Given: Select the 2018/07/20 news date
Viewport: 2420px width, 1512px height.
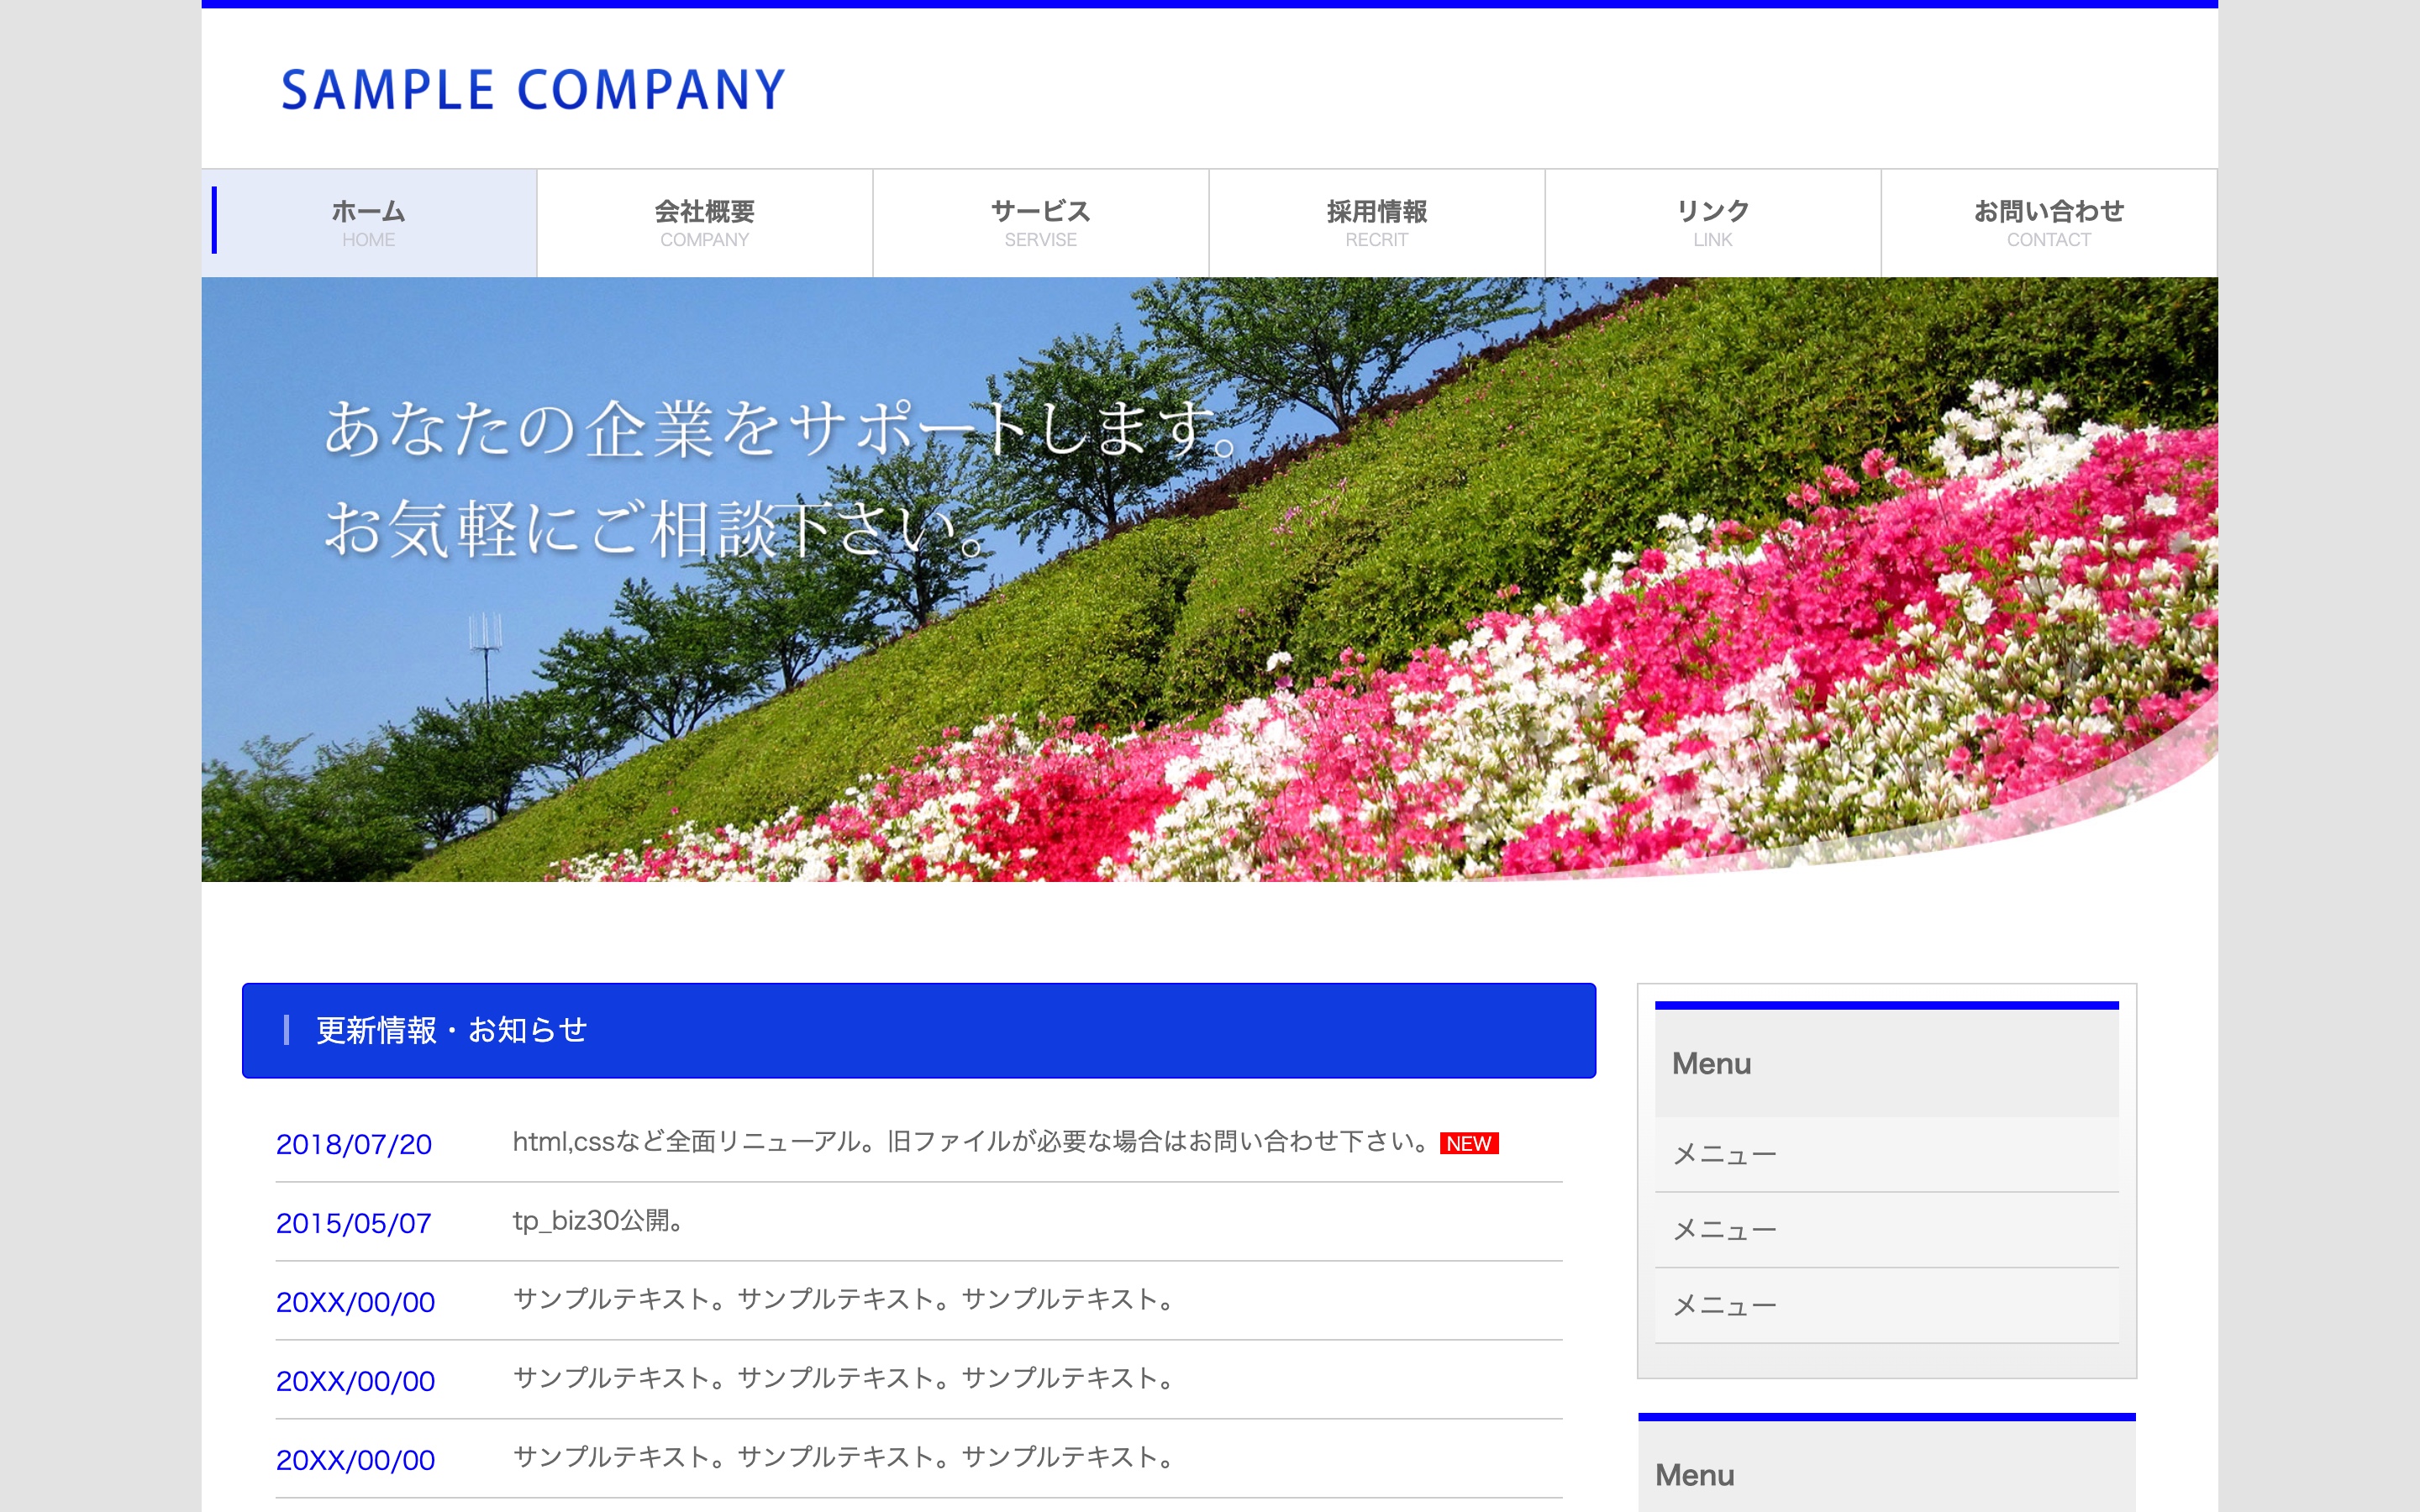Looking at the screenshot, I should point(354,1144).
